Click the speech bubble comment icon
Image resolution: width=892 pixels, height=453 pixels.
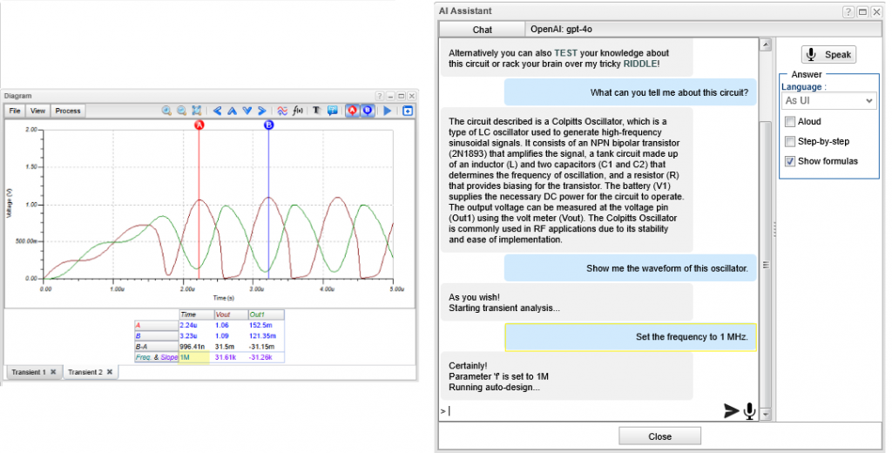[x=332, y=111]
